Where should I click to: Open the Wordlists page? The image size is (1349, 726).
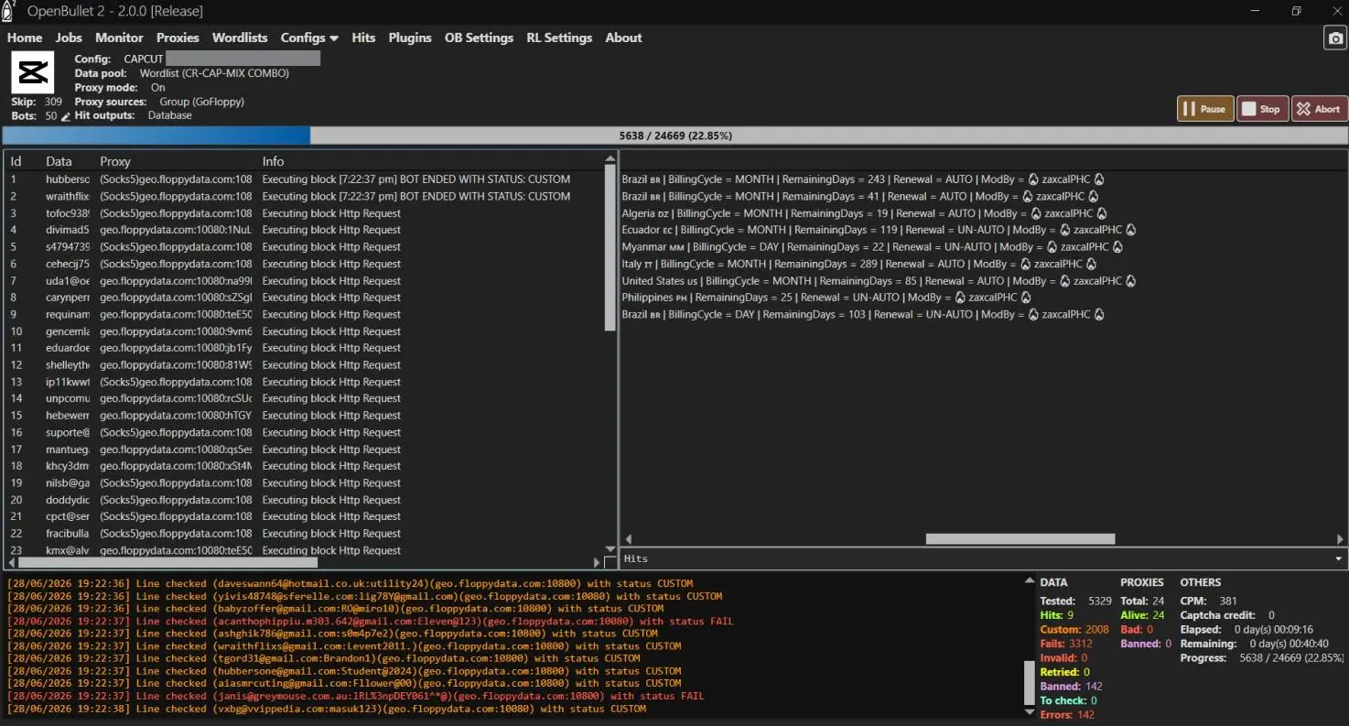240,38
